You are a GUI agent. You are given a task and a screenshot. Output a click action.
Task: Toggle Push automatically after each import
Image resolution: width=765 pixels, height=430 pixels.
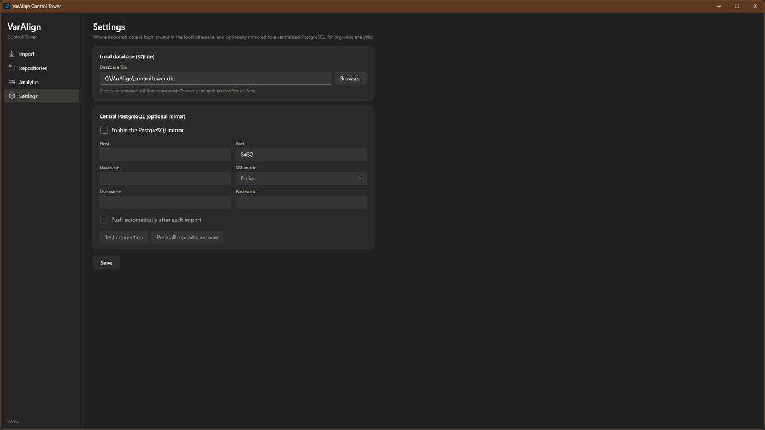coord(104,220)
